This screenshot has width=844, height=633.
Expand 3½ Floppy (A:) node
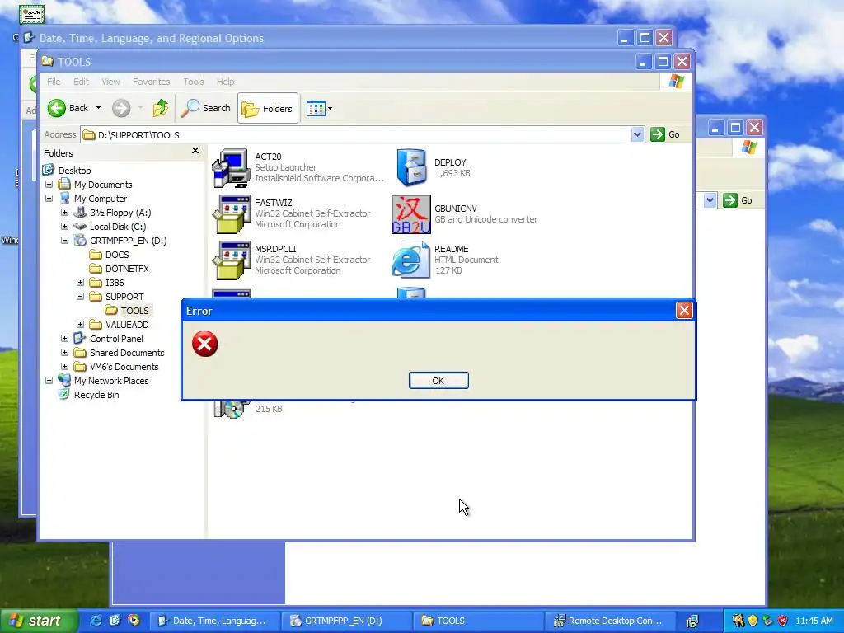click(x=64, y=213)
